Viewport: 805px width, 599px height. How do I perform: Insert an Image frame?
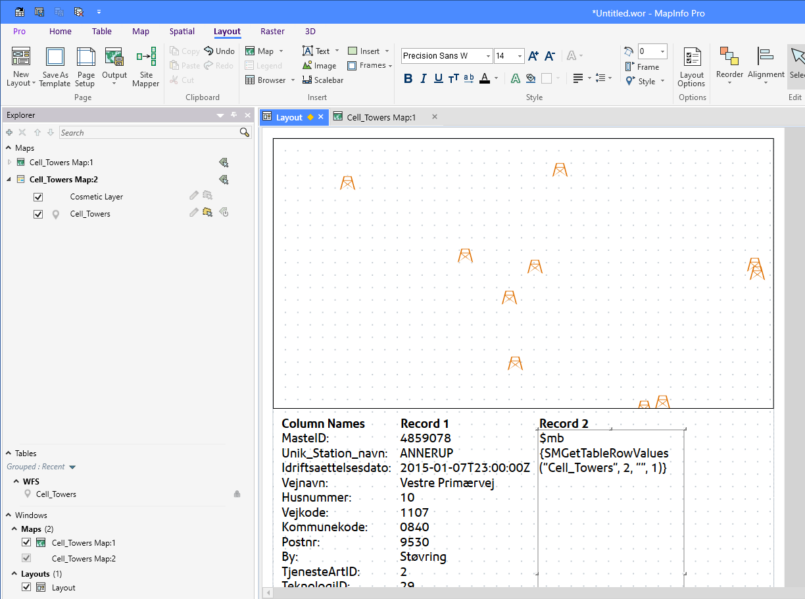pyautogui.click(x=319, y=65)
